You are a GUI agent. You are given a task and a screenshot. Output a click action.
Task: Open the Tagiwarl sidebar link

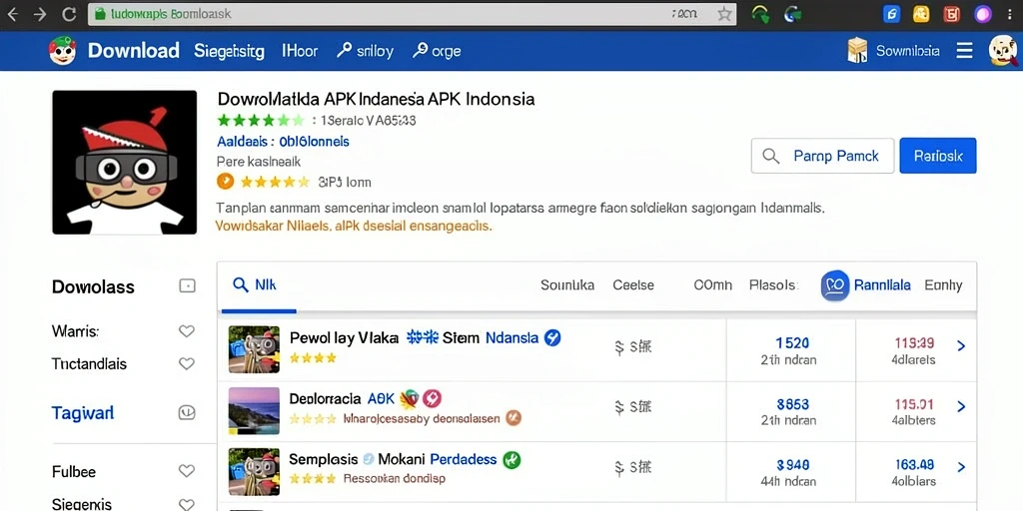coord(82,412)
